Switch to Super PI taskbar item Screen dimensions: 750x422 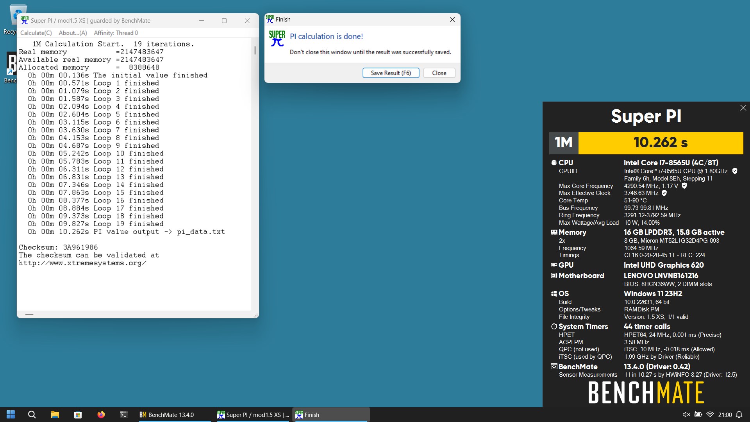tap(253, 415)
